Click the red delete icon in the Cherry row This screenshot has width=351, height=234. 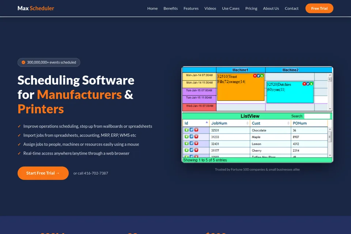196,150
